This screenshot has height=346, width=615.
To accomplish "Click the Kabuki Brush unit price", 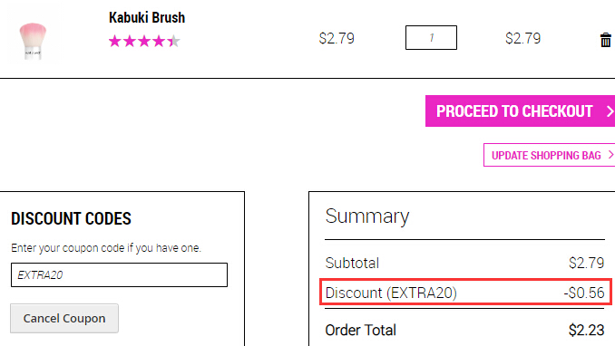I will (x=337, y=38).
